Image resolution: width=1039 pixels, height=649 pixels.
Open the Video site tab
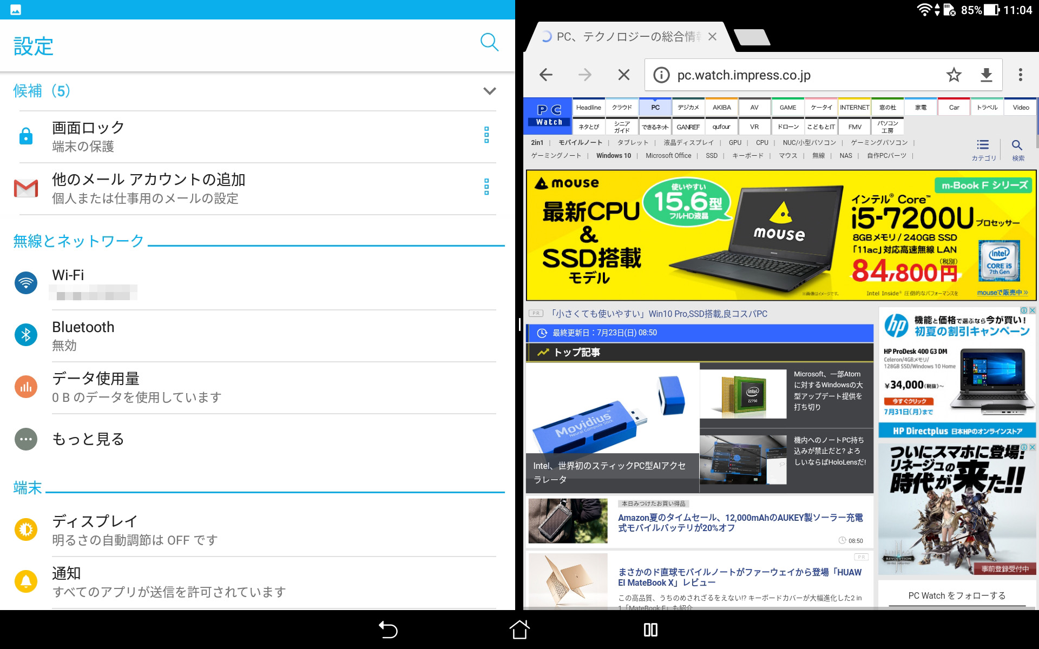1021,107
